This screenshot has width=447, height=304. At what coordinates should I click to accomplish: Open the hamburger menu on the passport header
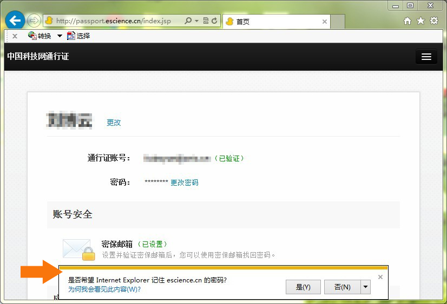(x=426, y=57)
